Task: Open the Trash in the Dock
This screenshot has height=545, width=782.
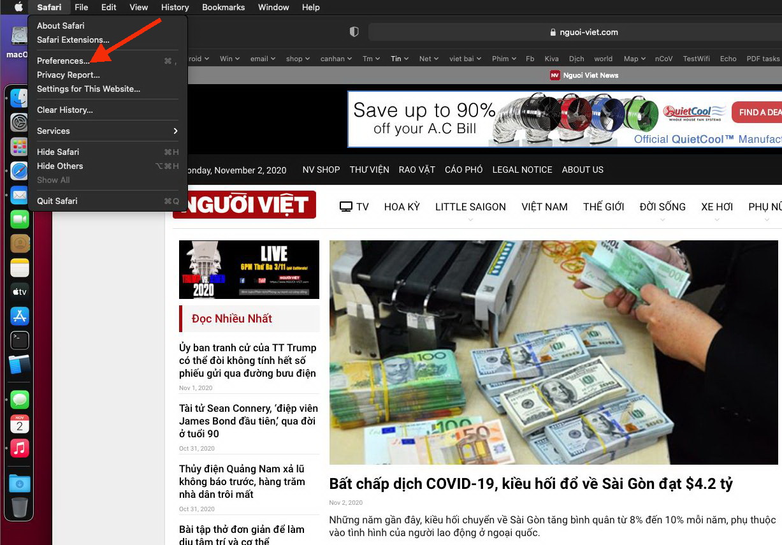Action: point(20,508)
